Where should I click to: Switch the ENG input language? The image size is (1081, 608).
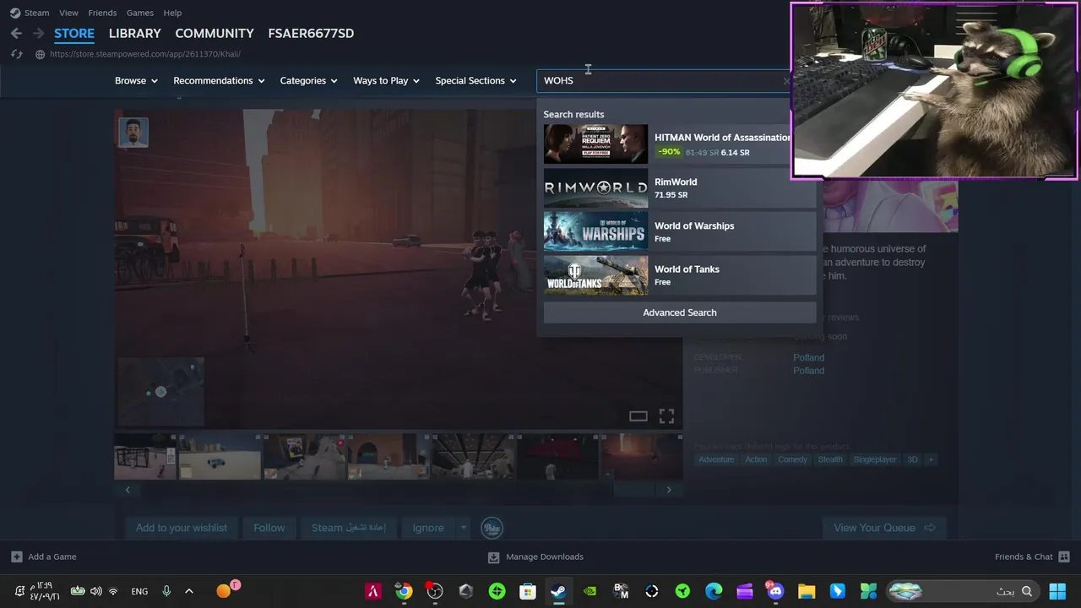[x=139, y=592]
